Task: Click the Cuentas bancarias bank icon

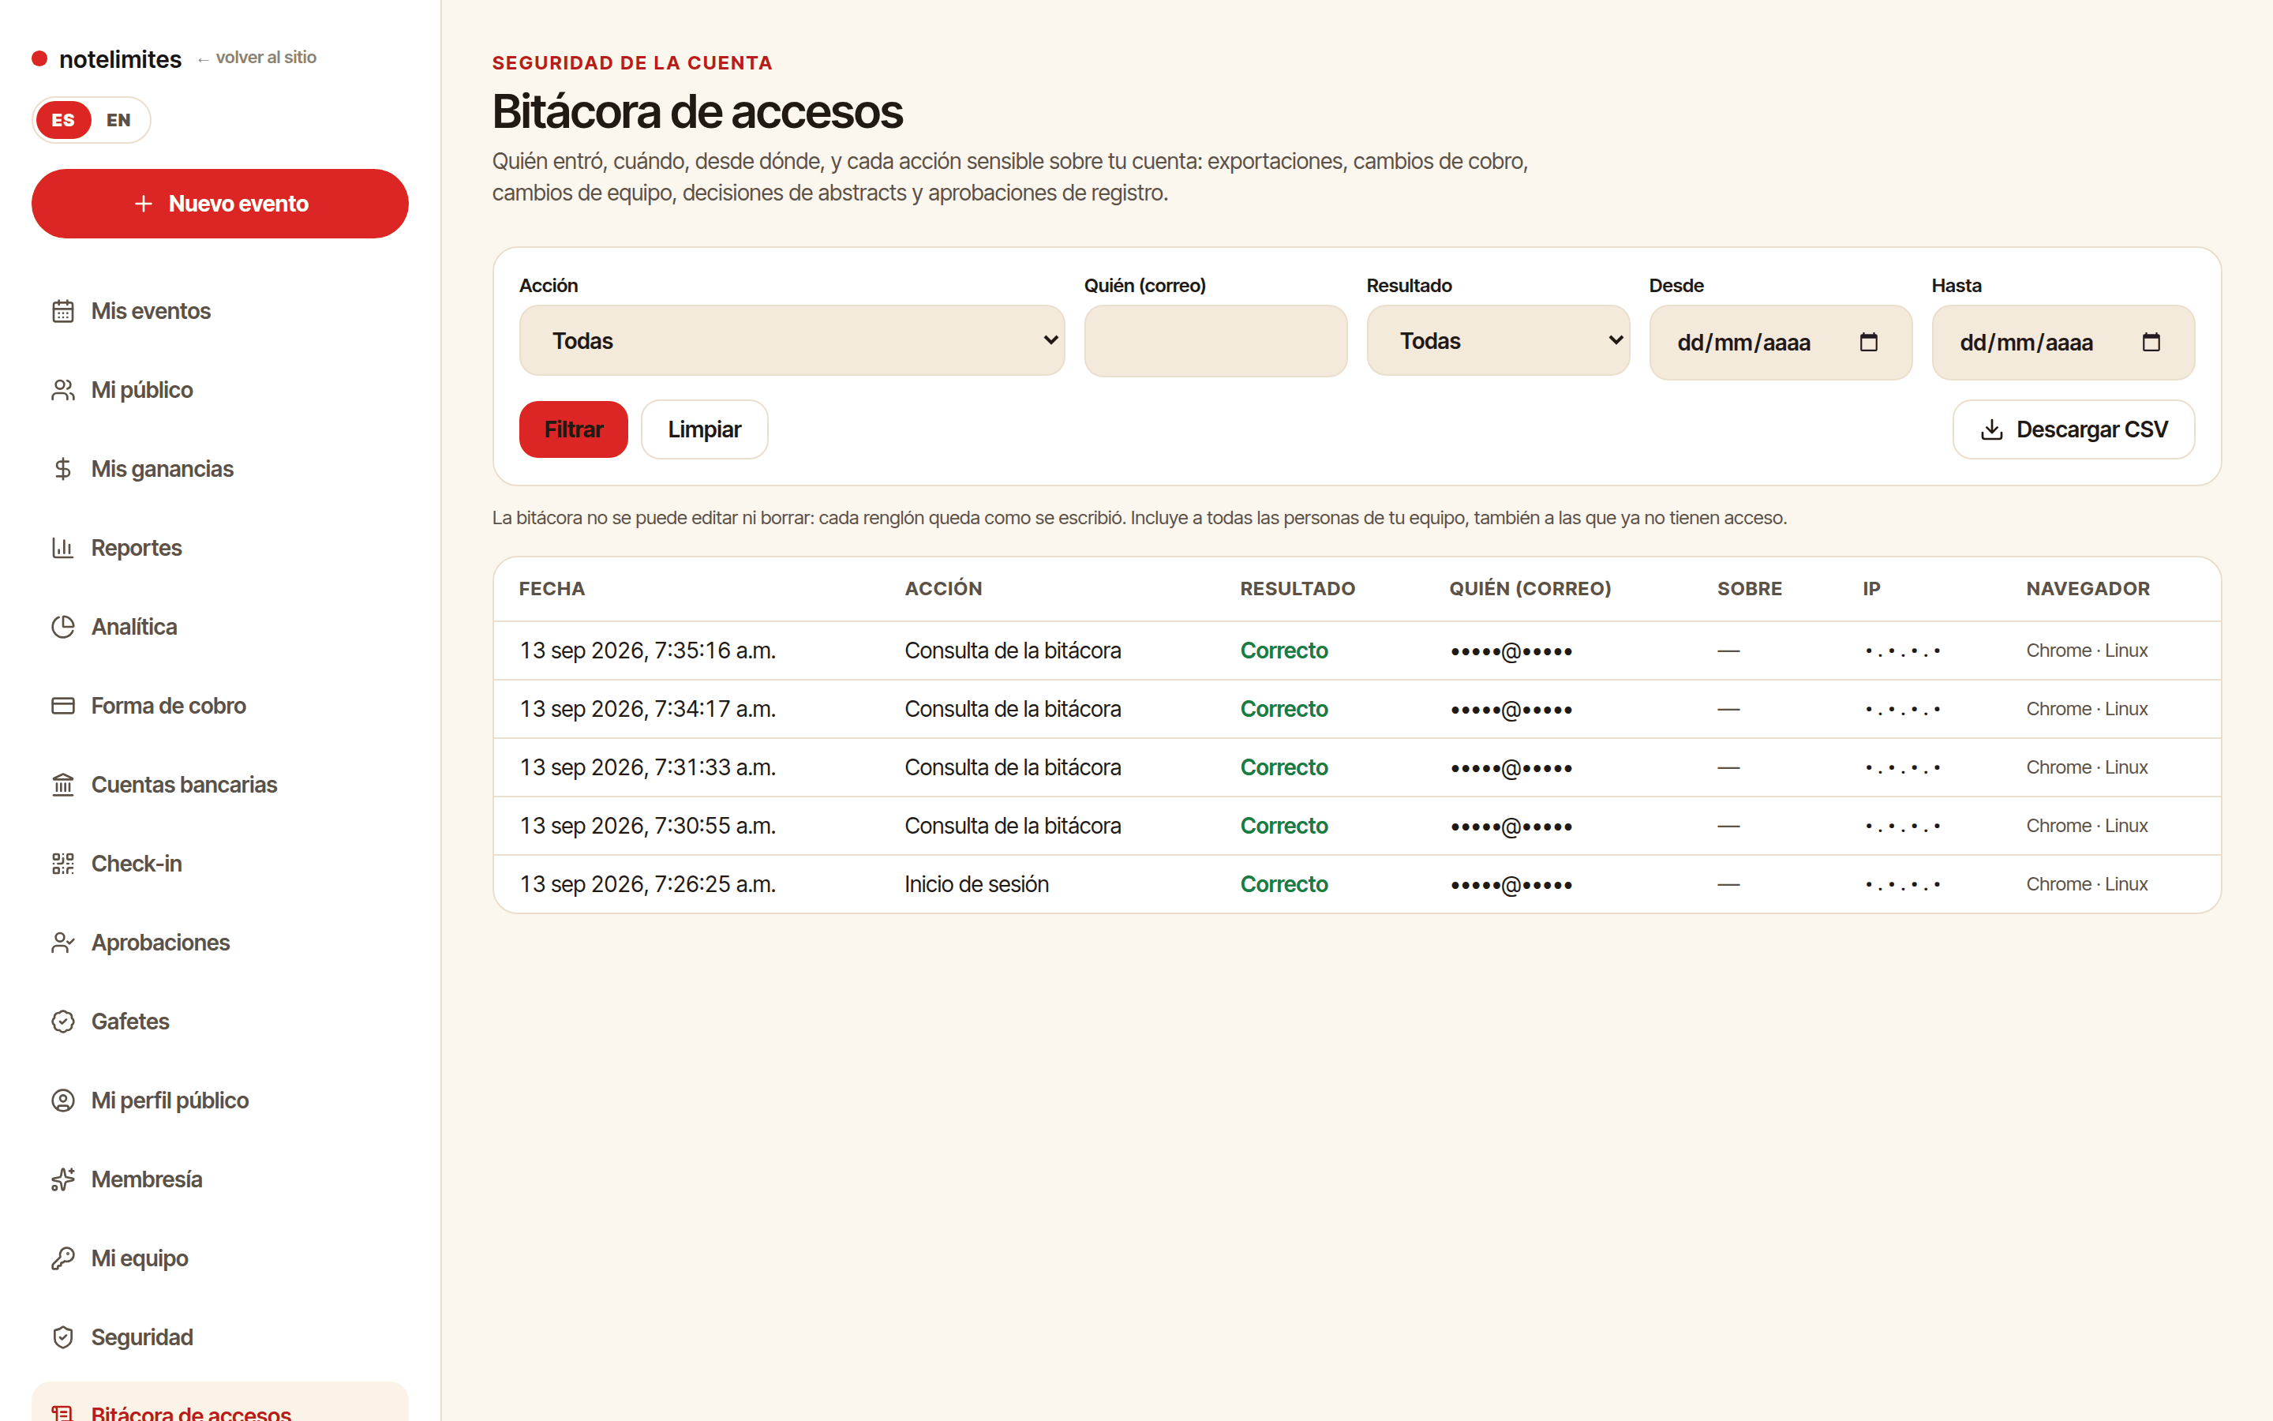Action: 63,785
